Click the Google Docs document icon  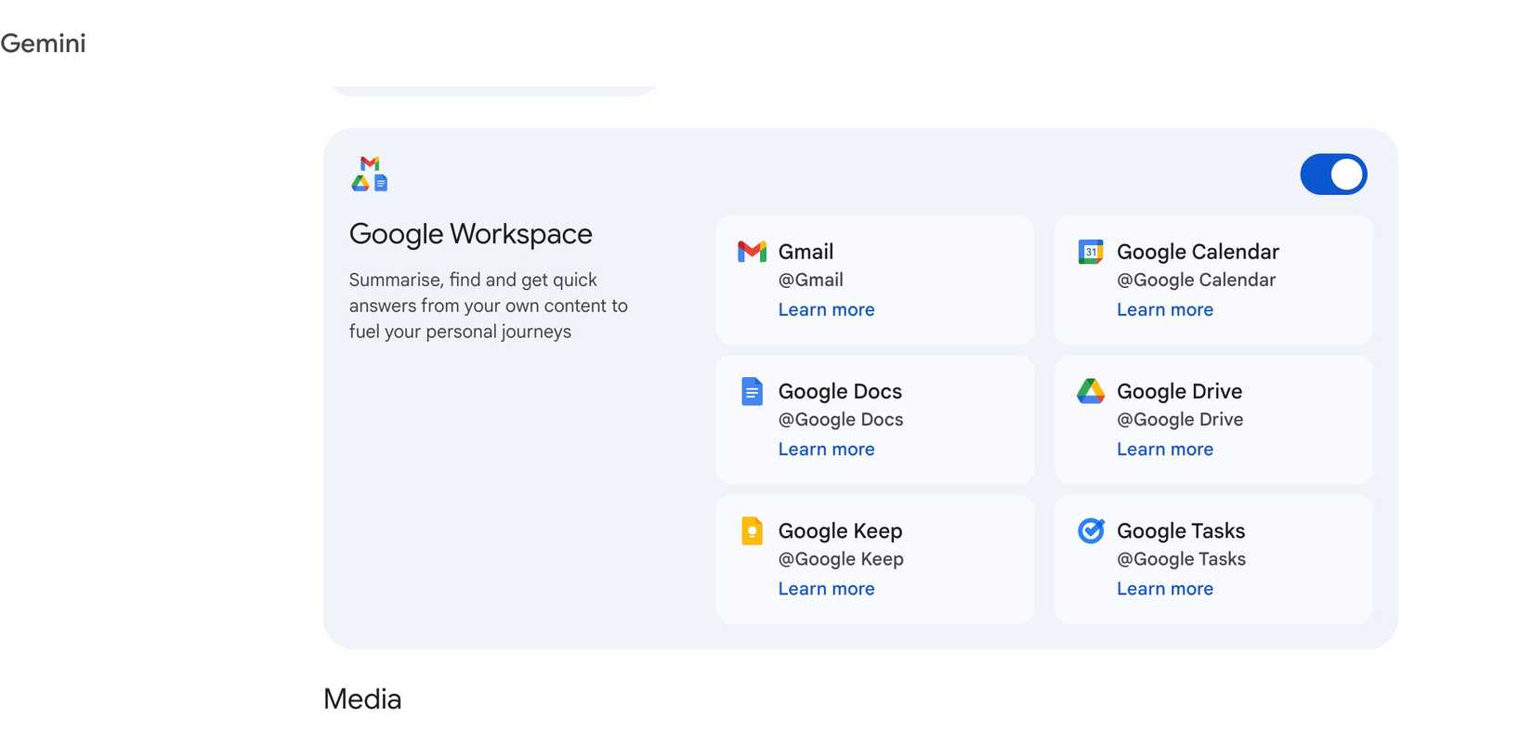[x=752, y=391]
